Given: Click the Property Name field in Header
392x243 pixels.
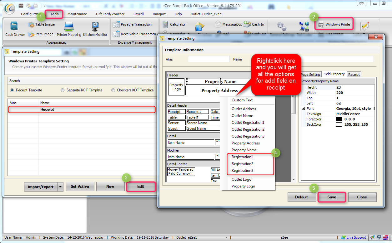Looking at the screenshot, I should 220,81.
